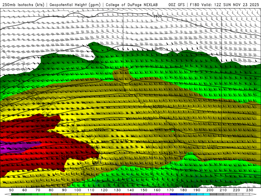Image resolution: width=261 pixels, height=196 pixels.
Task: Click the '190' legend value
Action: click(197, 190)
